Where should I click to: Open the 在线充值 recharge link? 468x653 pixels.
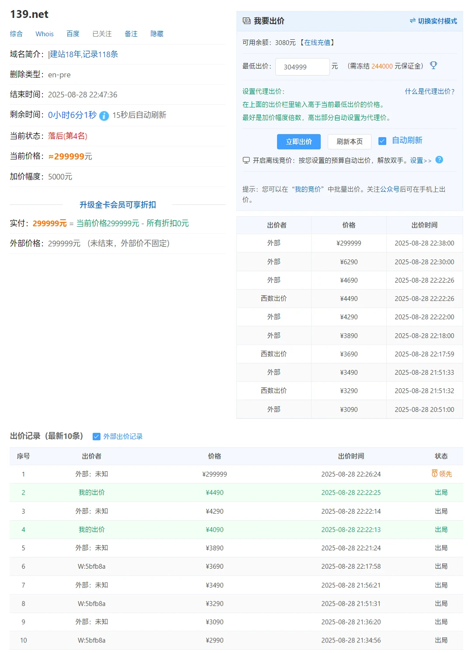pos(317,42)
